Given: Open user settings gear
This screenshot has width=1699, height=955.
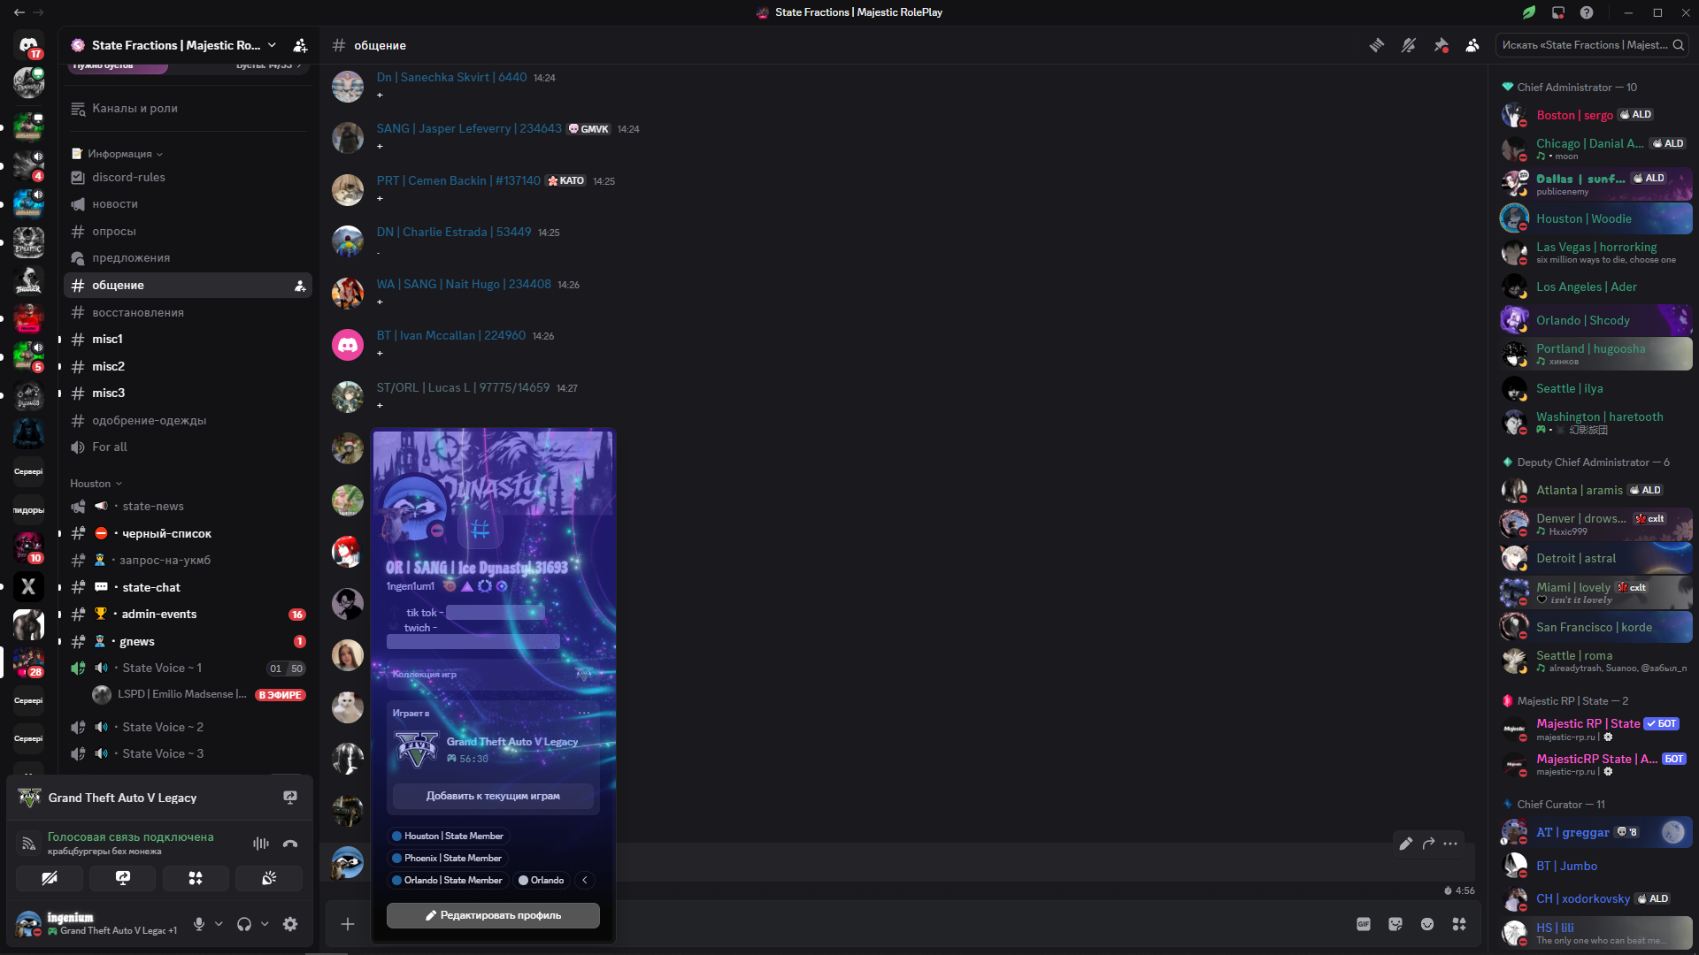Looking at the screenshot, I should 290,924.
